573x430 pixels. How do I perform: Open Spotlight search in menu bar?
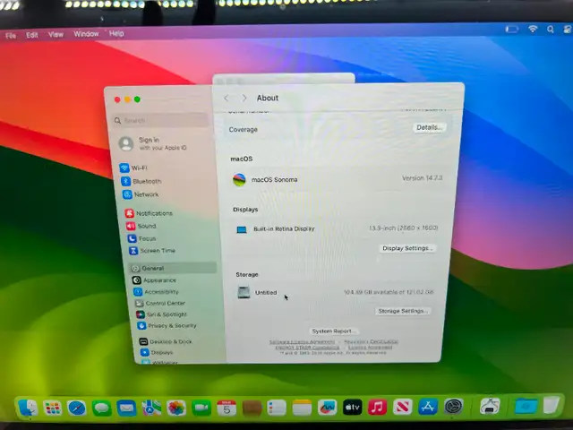(x=551, y=30)
